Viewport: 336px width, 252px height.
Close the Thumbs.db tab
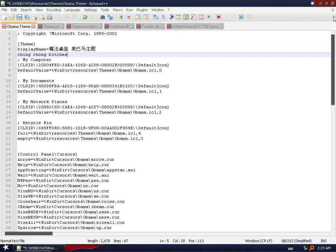(x=162, y=26)
